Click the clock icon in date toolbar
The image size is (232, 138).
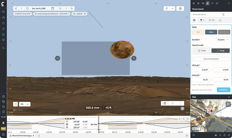pos(27,8)
